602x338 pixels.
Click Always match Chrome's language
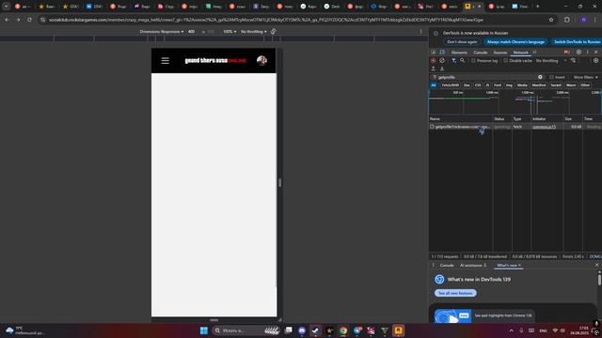point(515,41)
